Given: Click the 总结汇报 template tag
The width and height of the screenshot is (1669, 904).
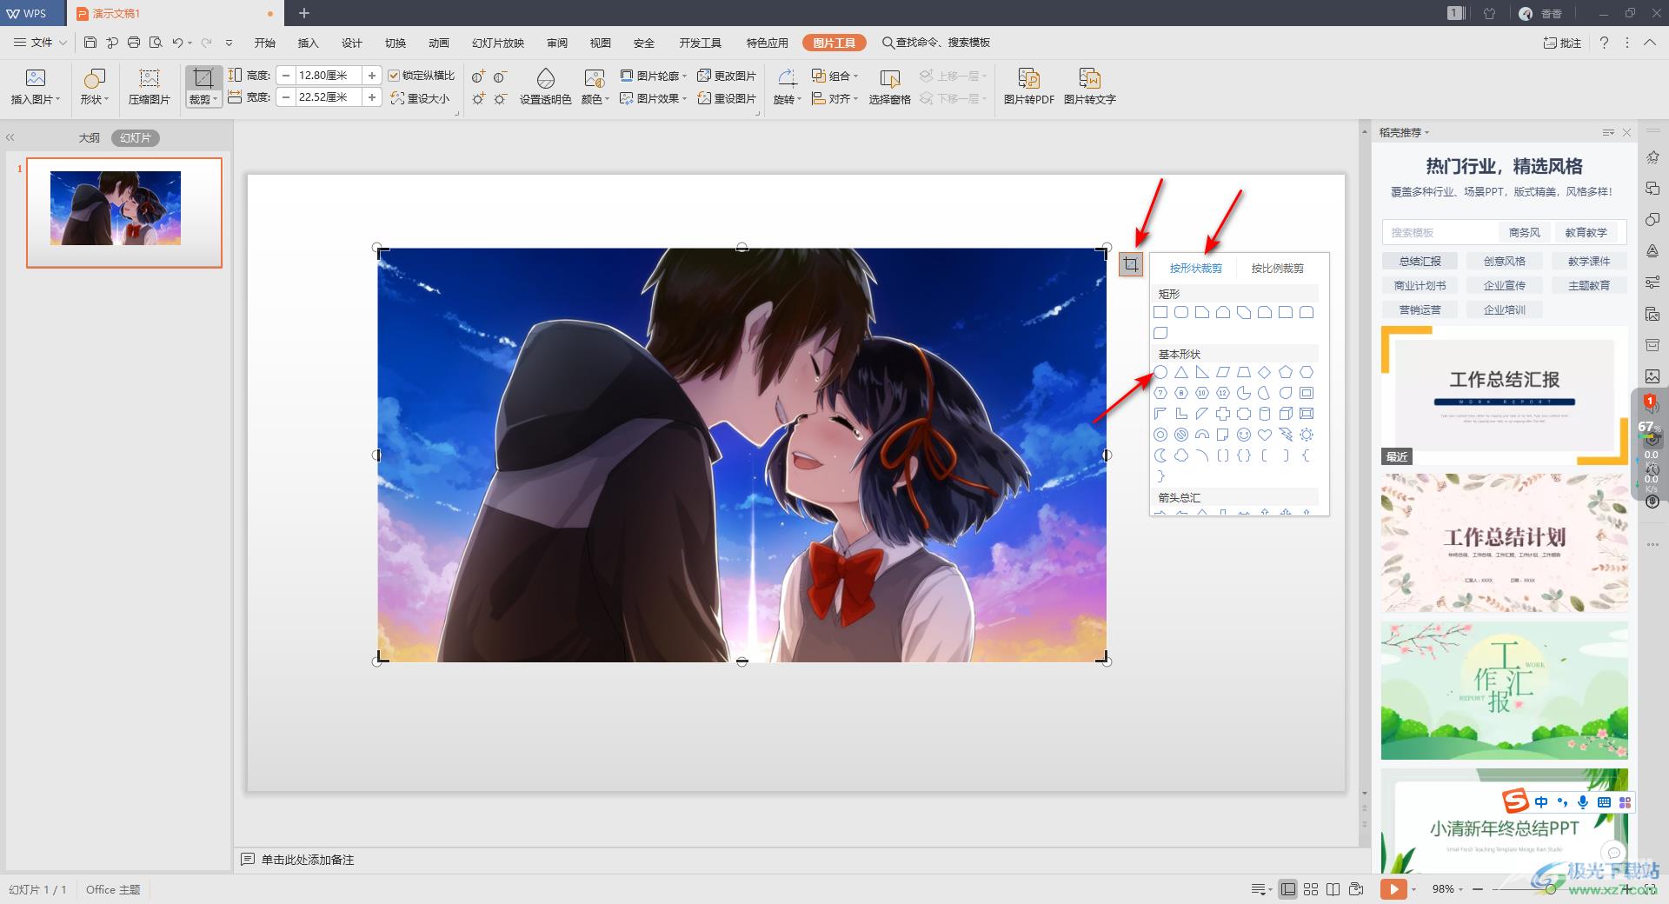Looking at the screenshot, I should (x=1420, y=261).
